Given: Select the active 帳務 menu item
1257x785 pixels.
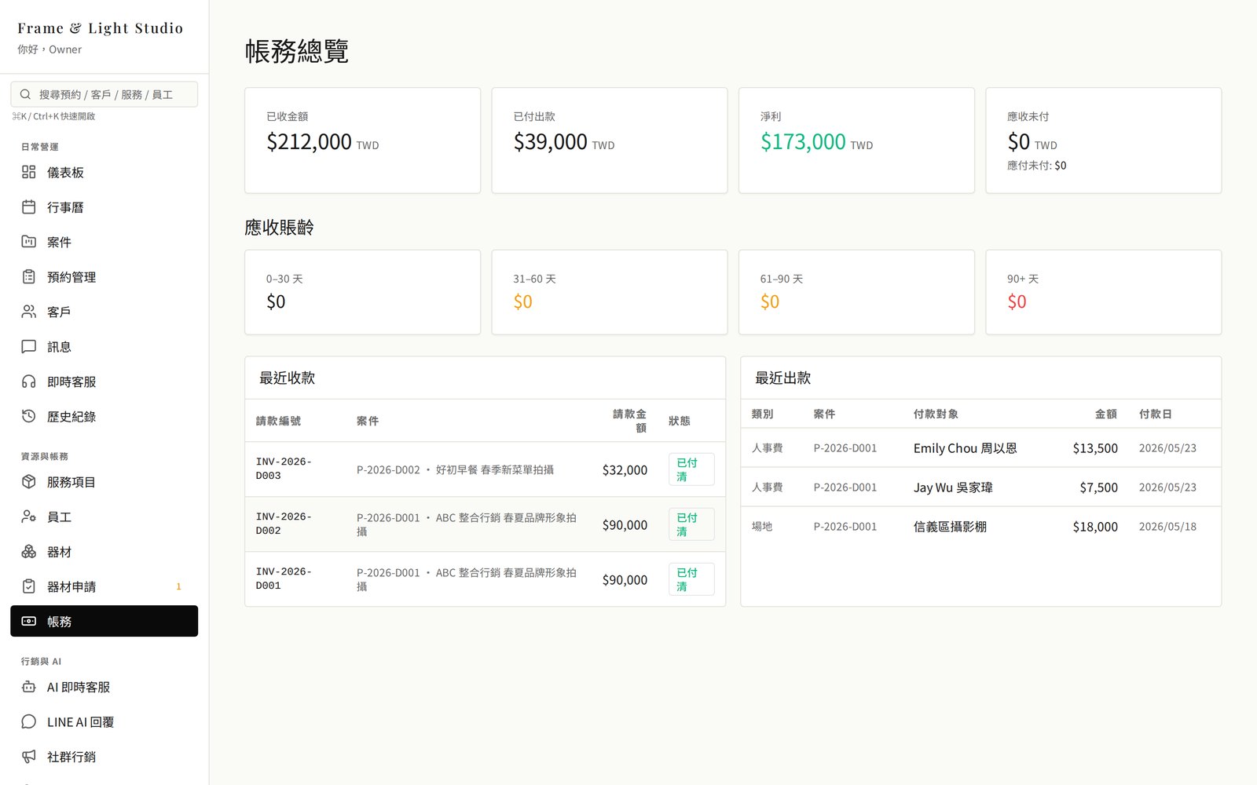Looking at the screenshot, I should [x=104, y=621].
